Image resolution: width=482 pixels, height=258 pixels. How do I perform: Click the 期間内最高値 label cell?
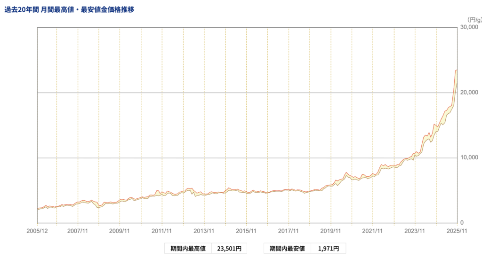[188, 248]
